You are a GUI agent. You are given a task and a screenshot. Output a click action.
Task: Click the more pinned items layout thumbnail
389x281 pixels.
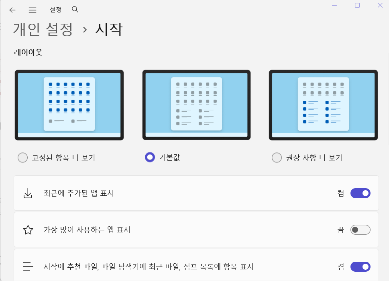[x=69, y=105]
